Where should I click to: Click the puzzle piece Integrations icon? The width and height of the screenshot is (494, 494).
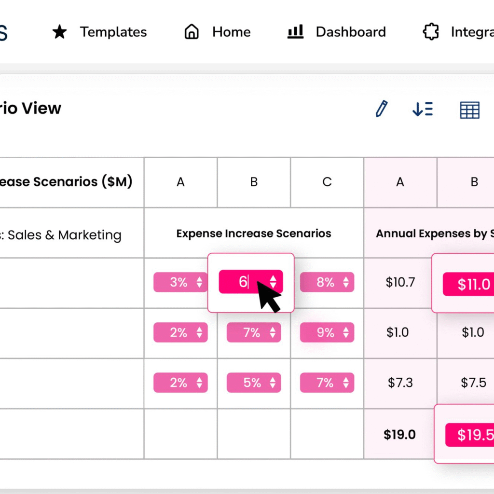point(431,32)
